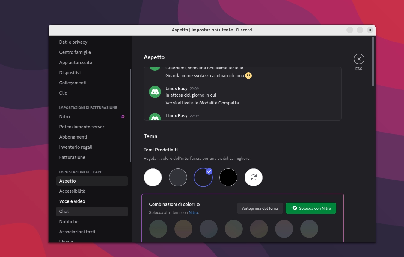
Task: Close settings with the ESC X icon
Action: [359, 59]
